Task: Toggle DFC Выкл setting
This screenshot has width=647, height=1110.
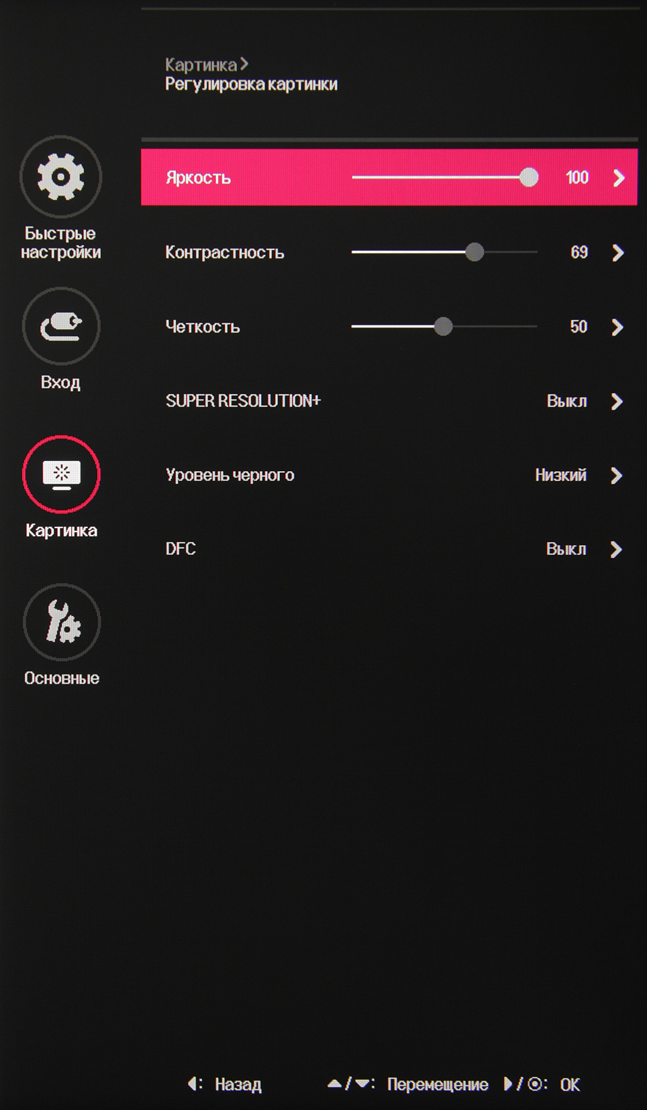Action: pyautogui.click(x=566, y=549)
